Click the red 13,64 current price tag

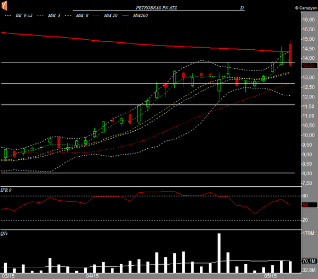(x=308, y=65)
